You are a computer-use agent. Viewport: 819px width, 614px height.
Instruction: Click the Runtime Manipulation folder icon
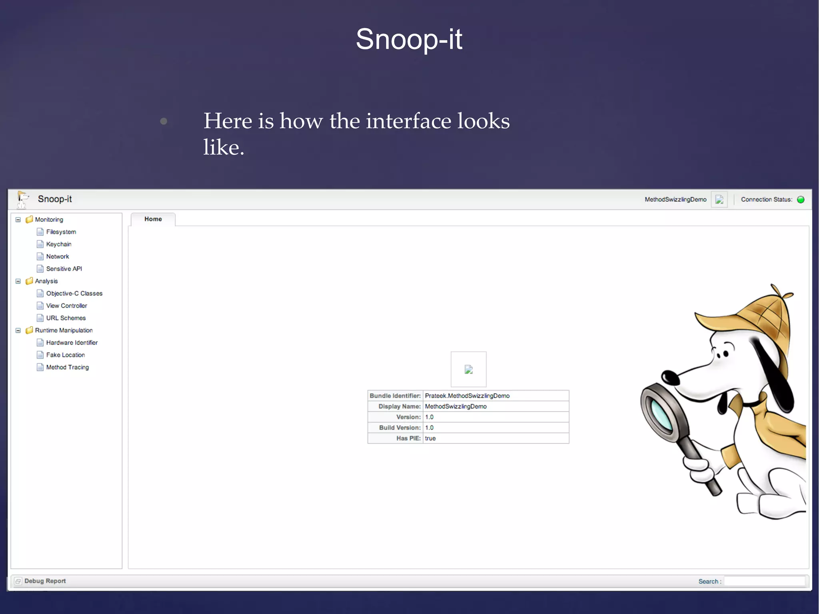(29, 330)
